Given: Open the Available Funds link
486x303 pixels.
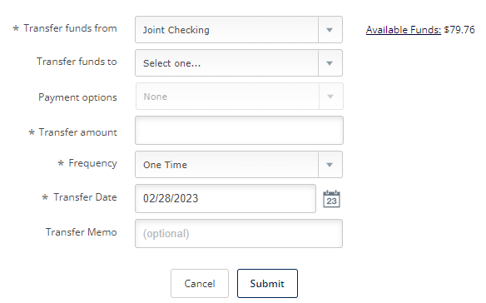Looking at the screenshot, I should (x=404, y=30).
